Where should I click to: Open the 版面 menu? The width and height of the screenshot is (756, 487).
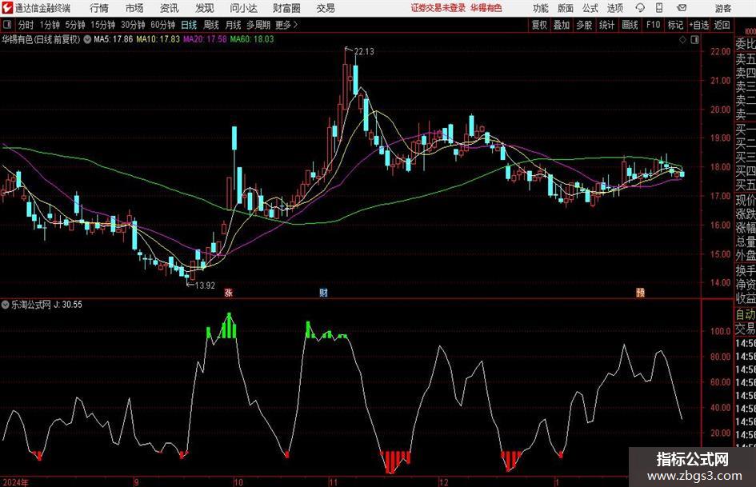pyautogui.click(x=565, y=8)
